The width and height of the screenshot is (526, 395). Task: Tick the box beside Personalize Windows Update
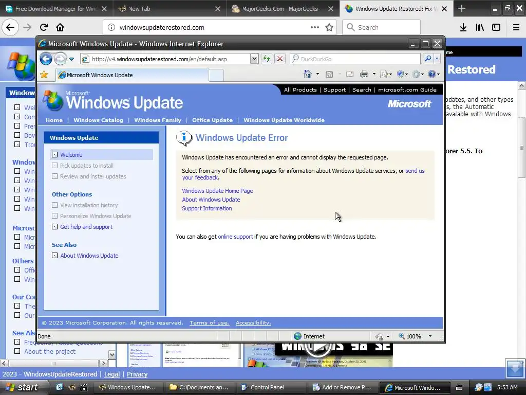point(54,216)
